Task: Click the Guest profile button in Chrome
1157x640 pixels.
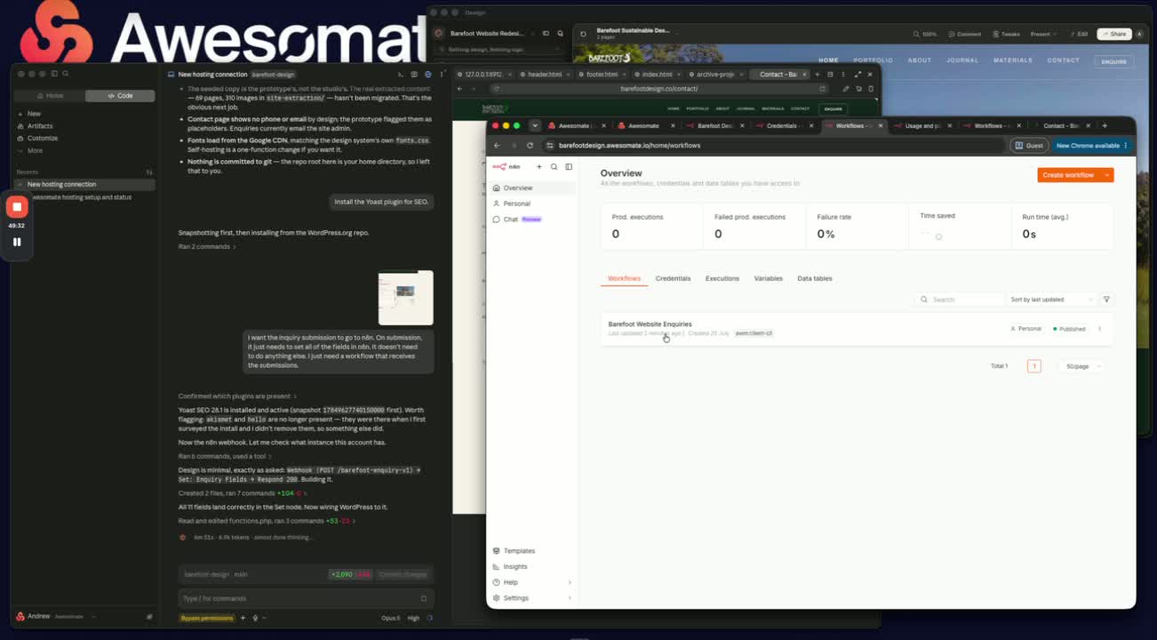Action: [1029, 145]
